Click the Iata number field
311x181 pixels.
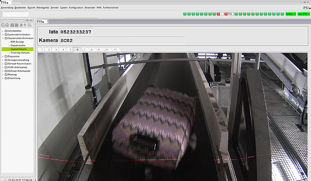click(x=76, y=31)
